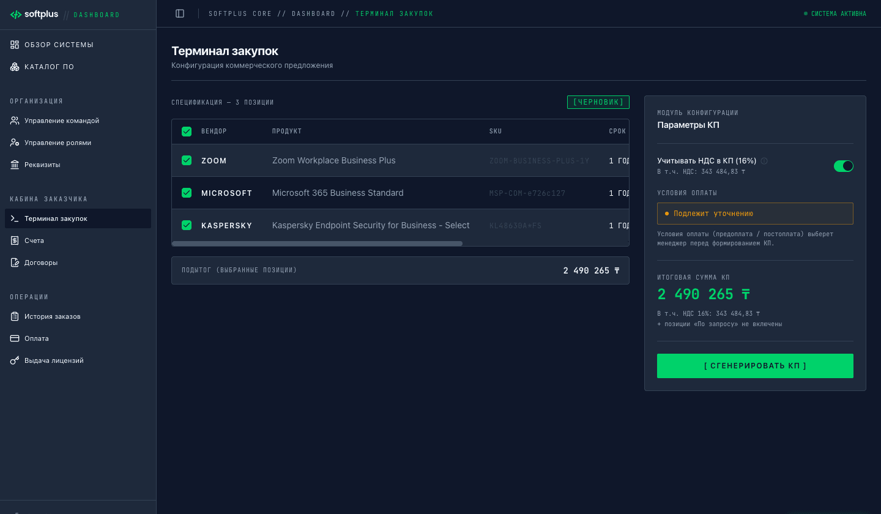Uncheck the Kaspersky row checkbox
This screenshot has height=514, width=881.
click(187, 225)
